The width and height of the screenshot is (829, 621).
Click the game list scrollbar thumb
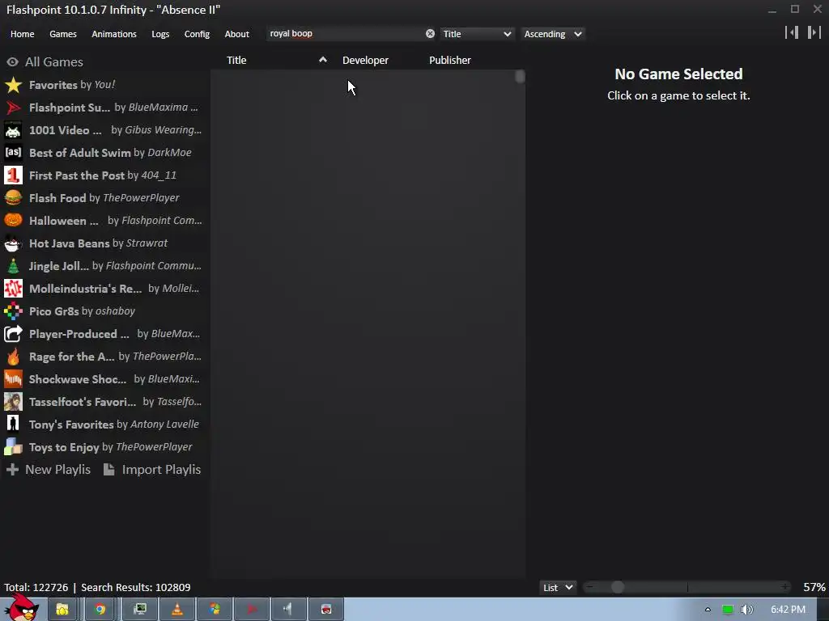pyautogui.click(x=521, y=77)
